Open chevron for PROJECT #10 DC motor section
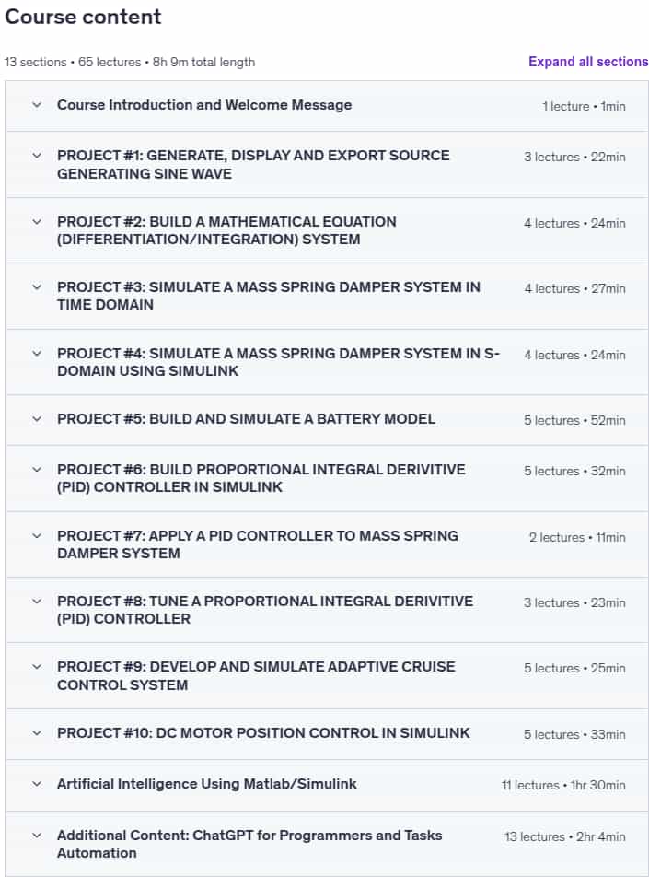The height and width of the screenshot is (877, 649). [x=37, y=732]
